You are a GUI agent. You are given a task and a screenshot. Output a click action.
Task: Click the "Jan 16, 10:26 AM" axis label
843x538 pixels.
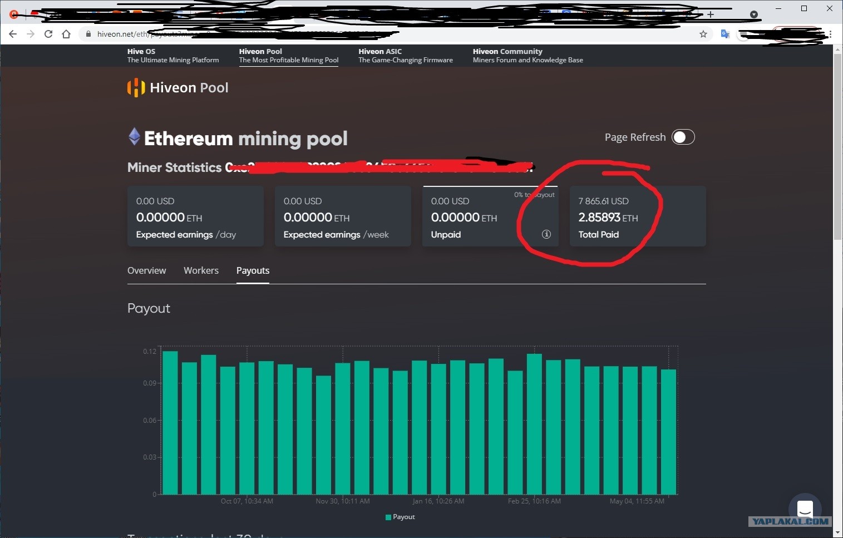coord(438,501)
